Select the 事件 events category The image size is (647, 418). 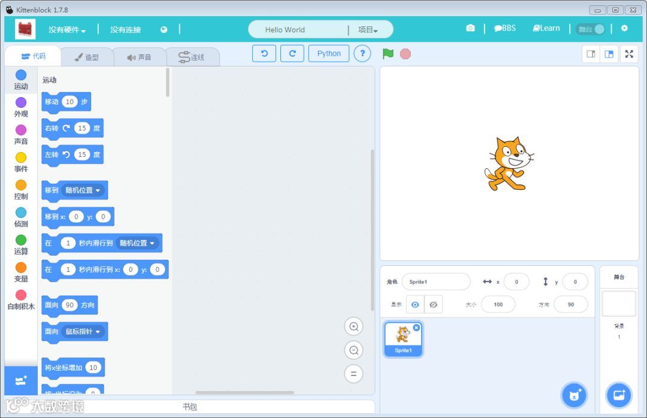tap(21, 162)
